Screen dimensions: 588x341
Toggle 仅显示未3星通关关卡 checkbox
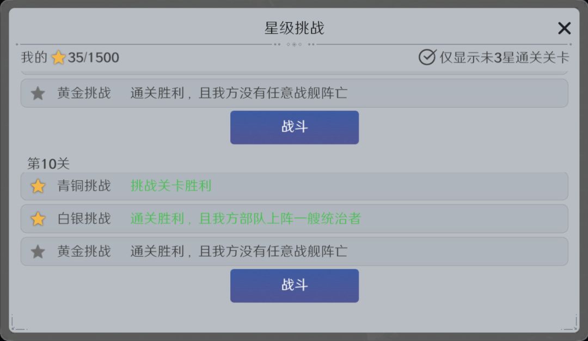[x=427, y=57]
